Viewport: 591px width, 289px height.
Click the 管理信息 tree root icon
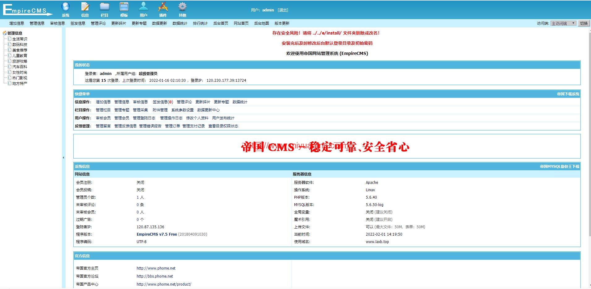click(x=5, y=33)
